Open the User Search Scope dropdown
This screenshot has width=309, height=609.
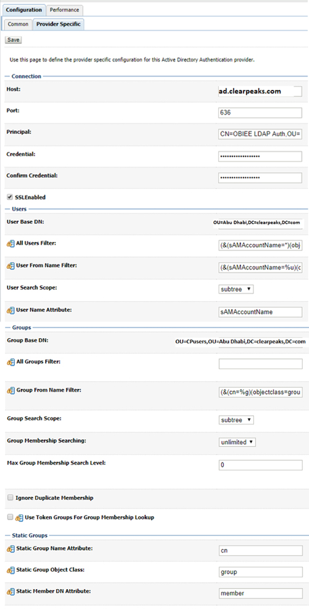coord(236,289)
